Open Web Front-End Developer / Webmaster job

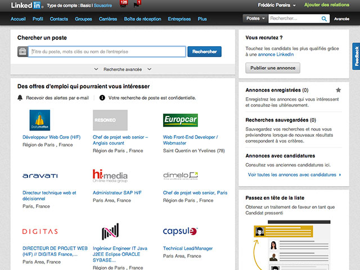click(x=190, y=140)
